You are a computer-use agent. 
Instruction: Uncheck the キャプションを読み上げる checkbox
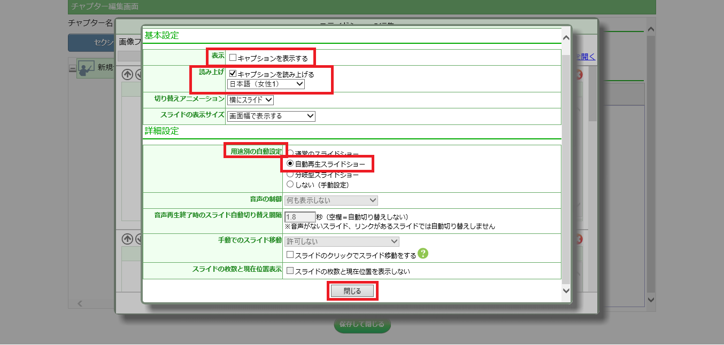click(233, 74)
